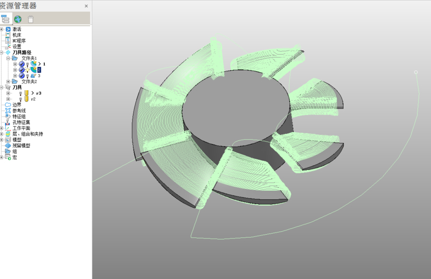Click the yellow cutter icon of tool r2
The image size is (431, 279).
tap(26, 99)
